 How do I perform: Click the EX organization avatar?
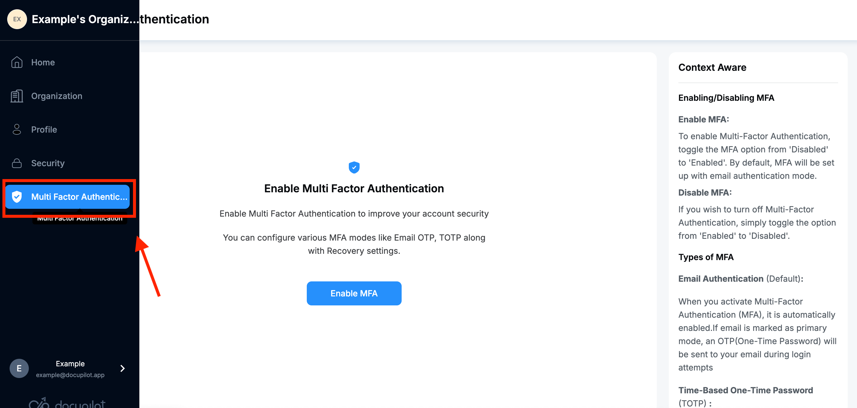click(17, 19)
